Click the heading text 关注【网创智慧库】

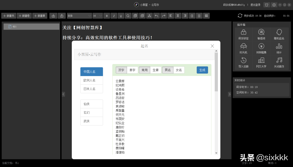pos(83,28)
